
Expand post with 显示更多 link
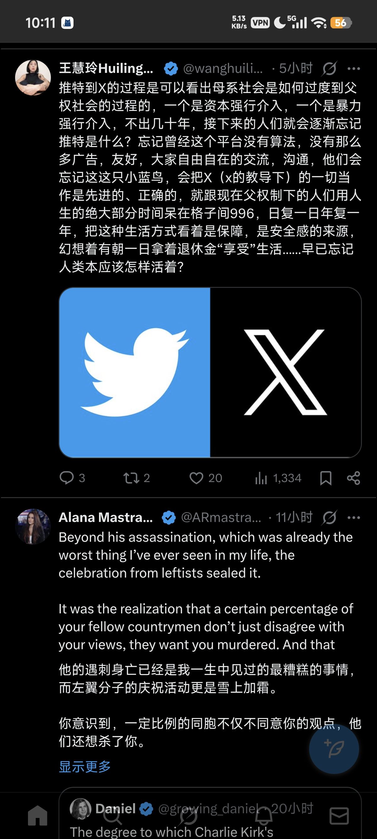coord(85,767)
